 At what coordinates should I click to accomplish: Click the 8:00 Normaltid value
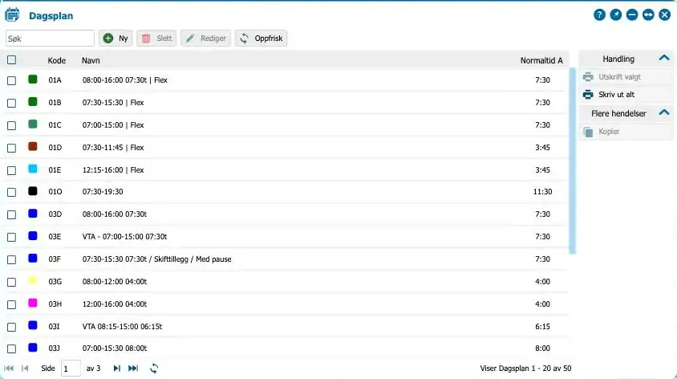pos(542,348)
